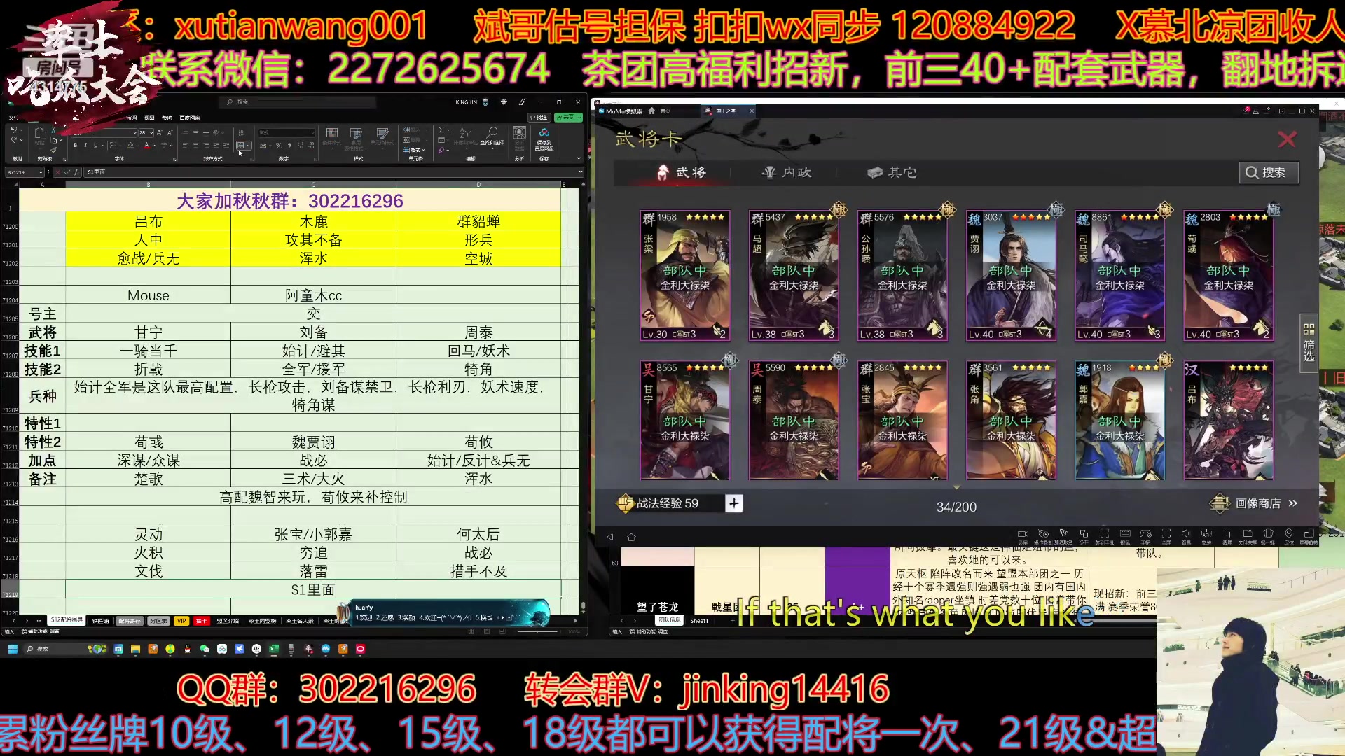Click the Windows Start button
1345x756 pixels.
(13, 649)
